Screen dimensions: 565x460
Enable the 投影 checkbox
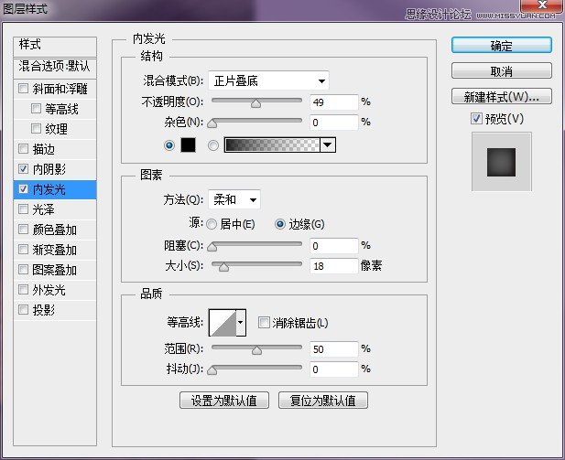point(24,309)
